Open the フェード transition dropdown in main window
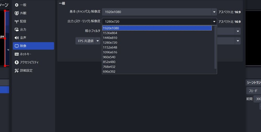 pos(253,91)
